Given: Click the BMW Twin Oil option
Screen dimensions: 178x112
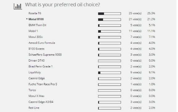Looking at the screenshot, I should pos(37,25).
